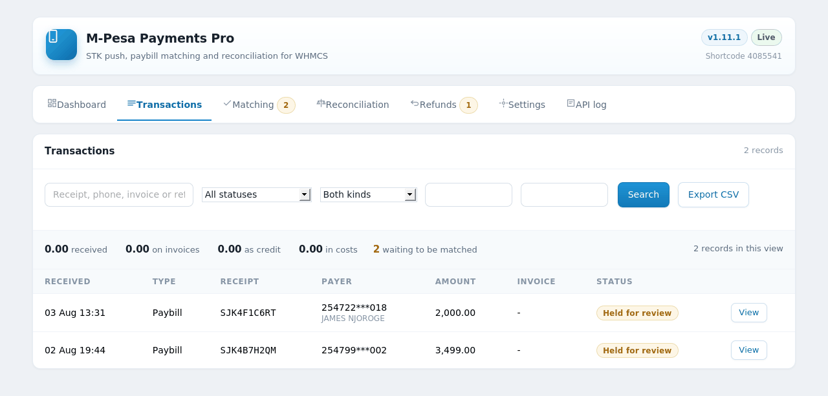
Task: Click Held for review badge for 2,000.00
Action: pos(637,313)
